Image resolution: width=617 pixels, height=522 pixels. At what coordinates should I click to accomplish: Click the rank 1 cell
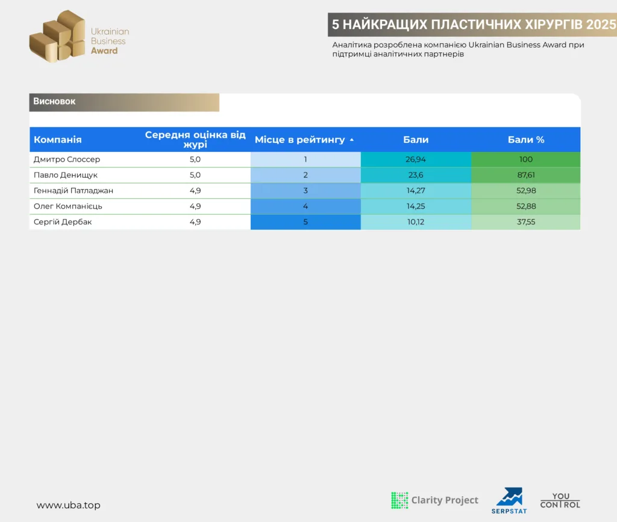305,160
